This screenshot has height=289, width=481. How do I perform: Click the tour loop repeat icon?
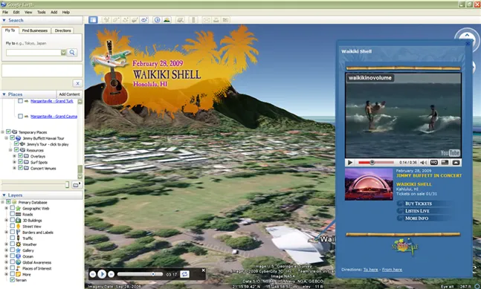coord(184,274)
